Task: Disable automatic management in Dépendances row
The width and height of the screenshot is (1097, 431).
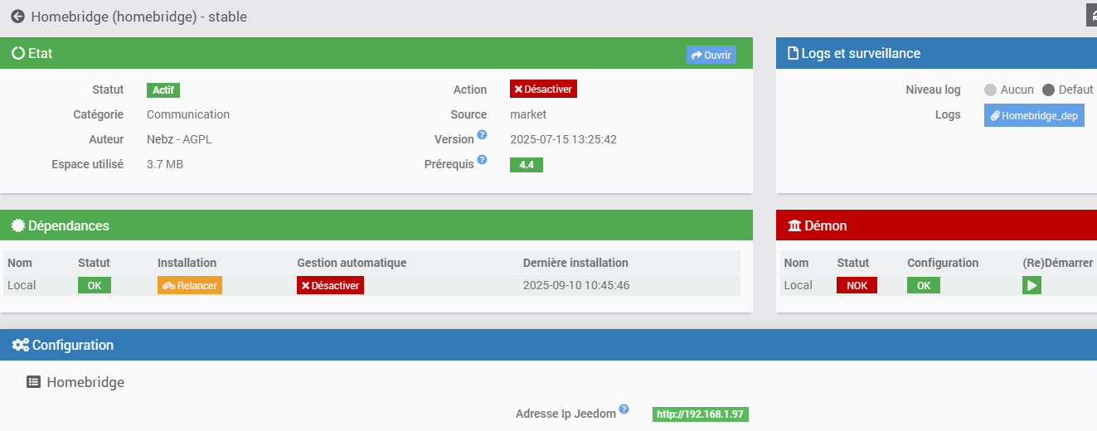Action: 330,285
